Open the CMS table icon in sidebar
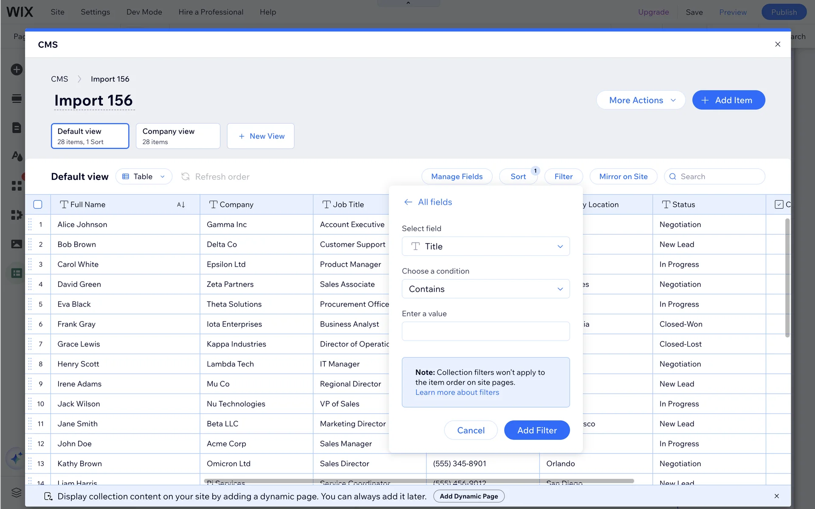 17,273
